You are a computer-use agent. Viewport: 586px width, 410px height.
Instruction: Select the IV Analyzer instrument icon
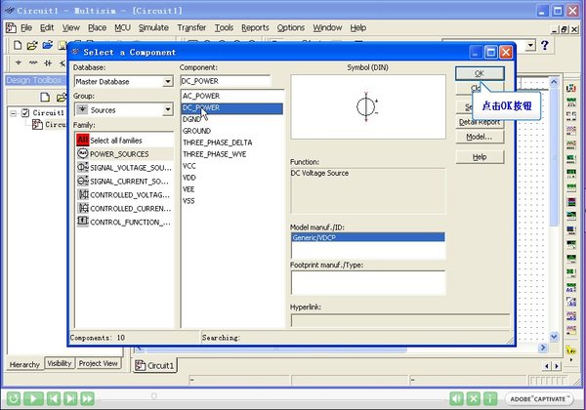coord(571,229)
